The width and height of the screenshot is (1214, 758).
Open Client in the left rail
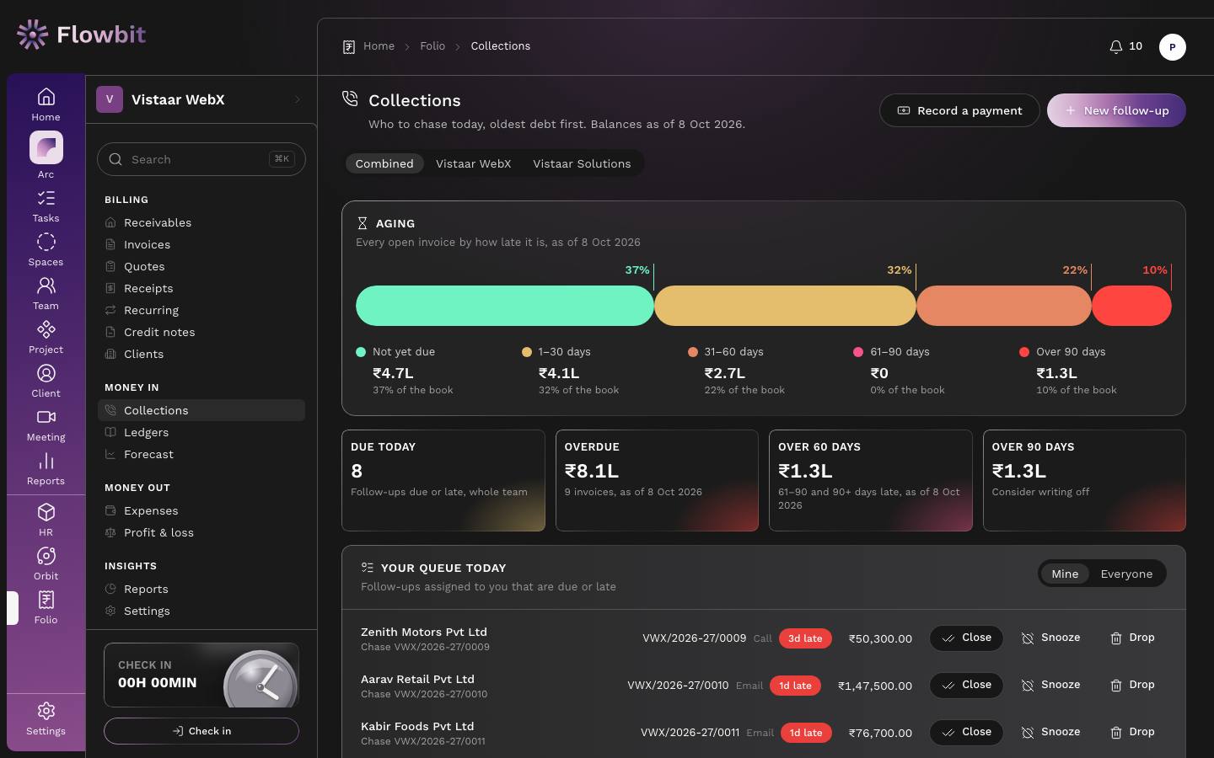tap(46, 382)
